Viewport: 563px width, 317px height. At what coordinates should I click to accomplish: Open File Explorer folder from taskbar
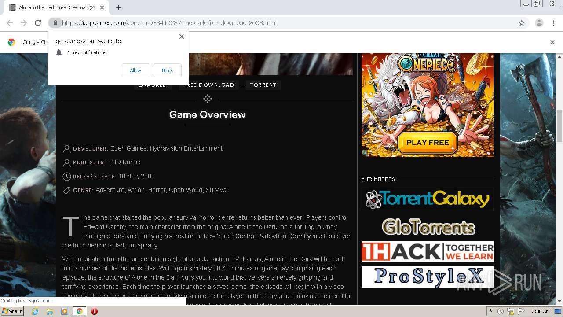point(50,311)
